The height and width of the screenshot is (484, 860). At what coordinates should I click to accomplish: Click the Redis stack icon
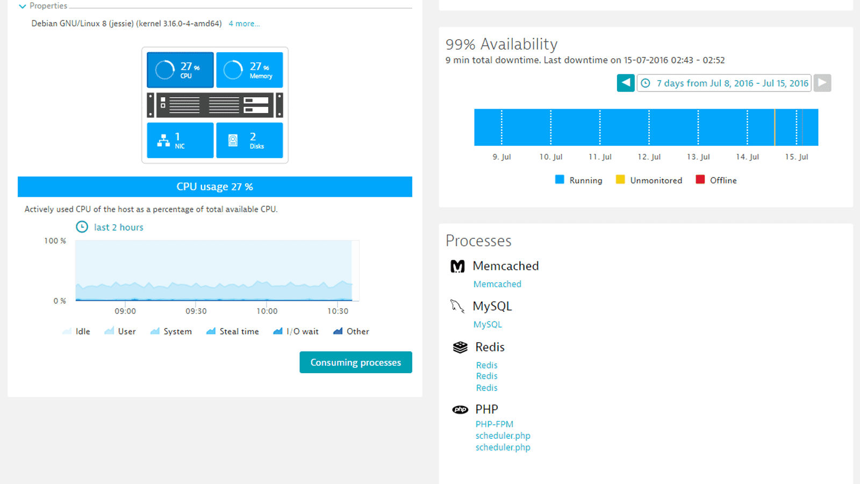pyautogui.click(x=460, y=347)
